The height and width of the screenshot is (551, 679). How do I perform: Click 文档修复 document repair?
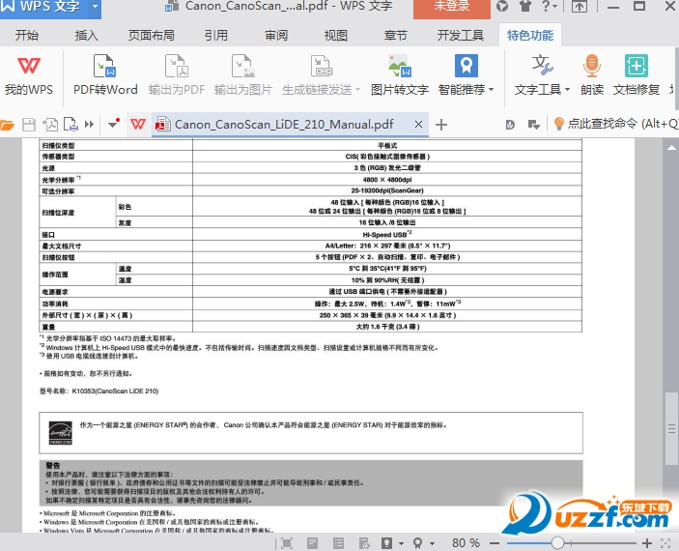pyautogui.click(x=637, y=76)
